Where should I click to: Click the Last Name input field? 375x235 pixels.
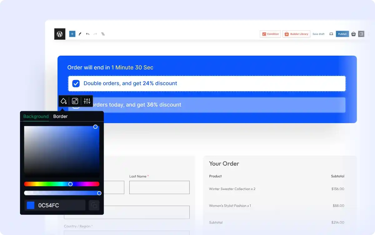(159, 187)
